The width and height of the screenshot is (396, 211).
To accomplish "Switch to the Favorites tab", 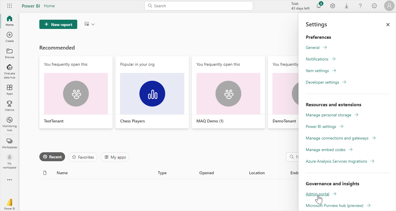I will pyautogui.click(x=83, y=157).
